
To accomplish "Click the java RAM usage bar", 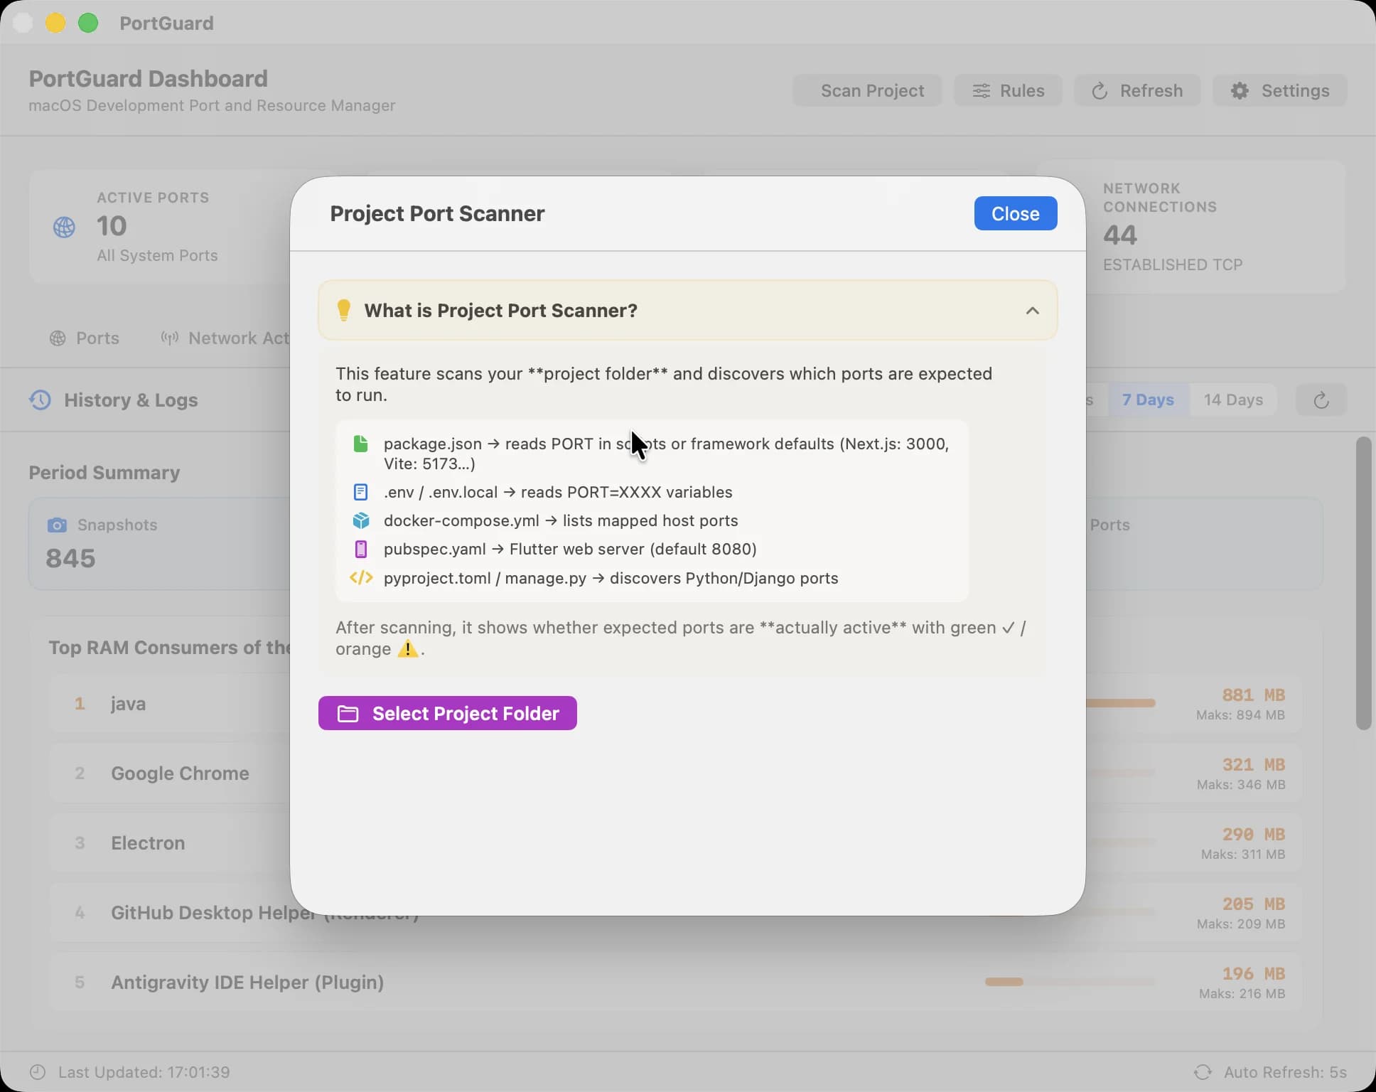I will (x=1120, y=703).
